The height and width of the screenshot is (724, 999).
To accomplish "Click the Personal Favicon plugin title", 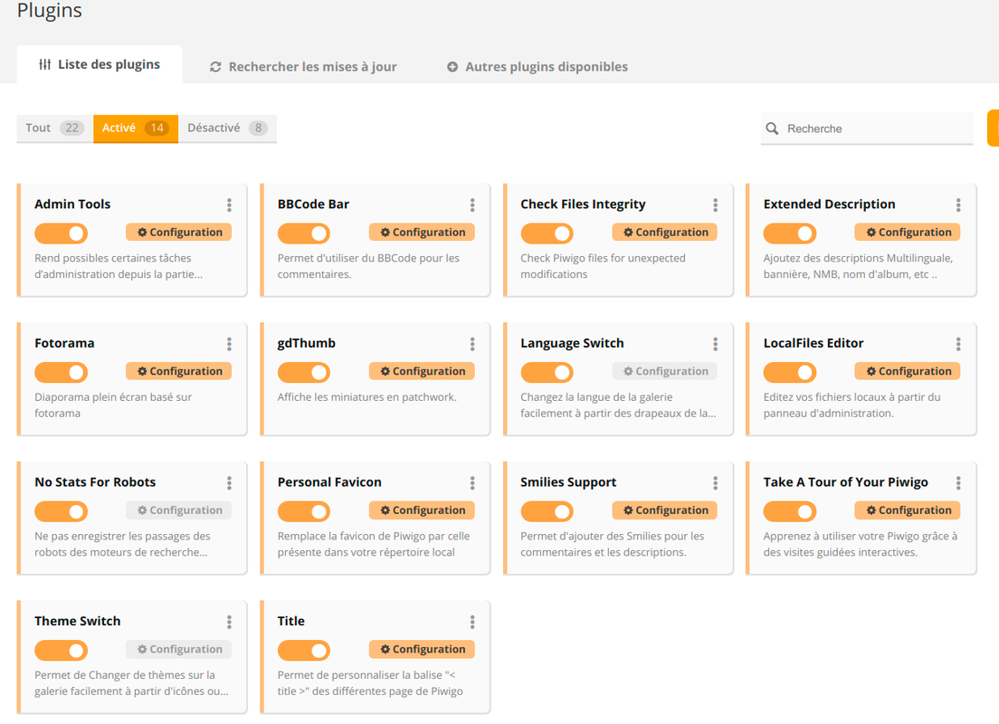I will [x=329, y=481].
